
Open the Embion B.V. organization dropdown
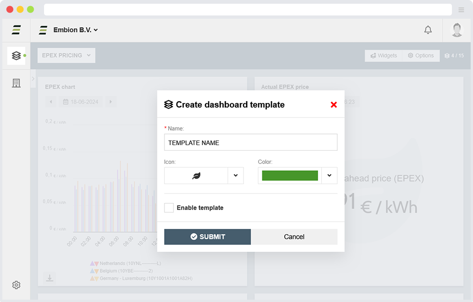(75, 30)
